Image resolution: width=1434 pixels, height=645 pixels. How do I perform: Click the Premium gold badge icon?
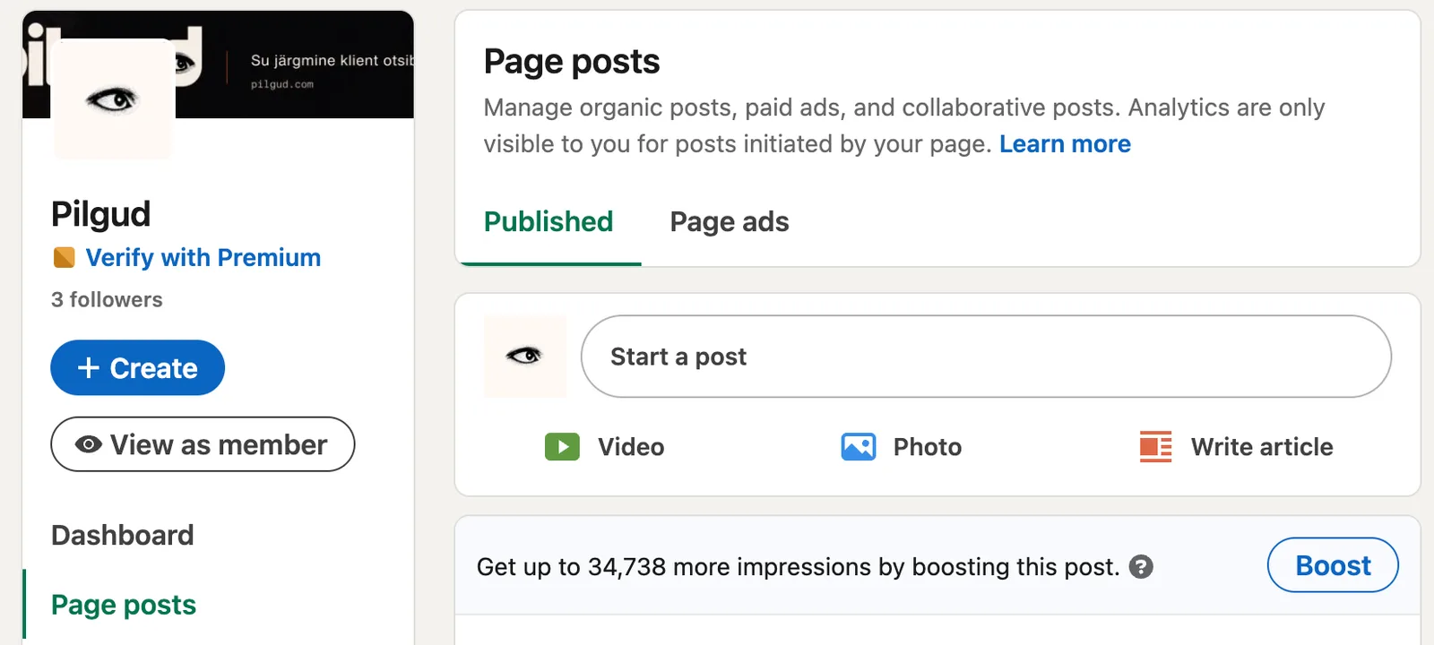(65, 258)
